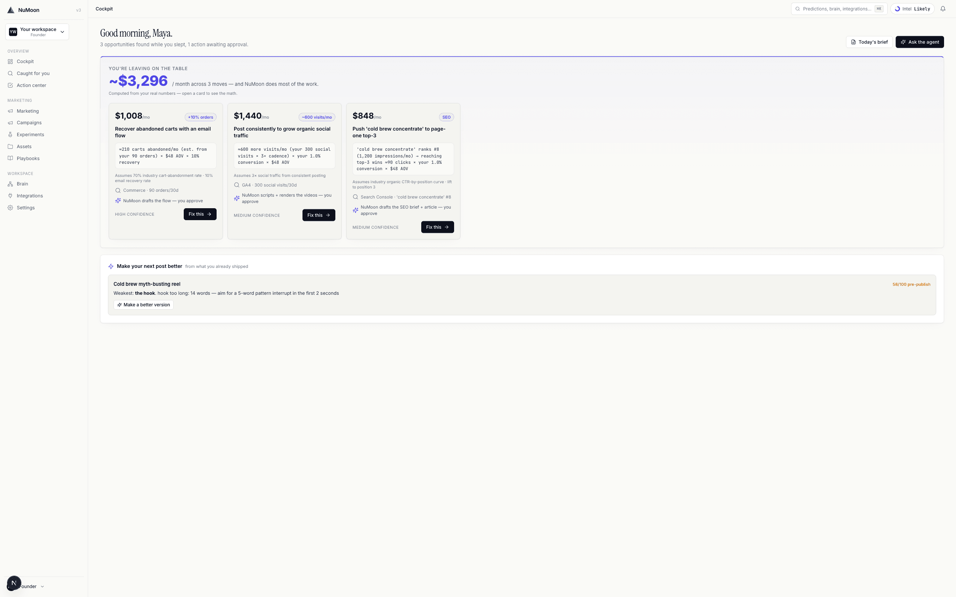Click the Intel Likely status spinner icon
This screenshot has height=597, width=956.
click(x=897, y=9)
